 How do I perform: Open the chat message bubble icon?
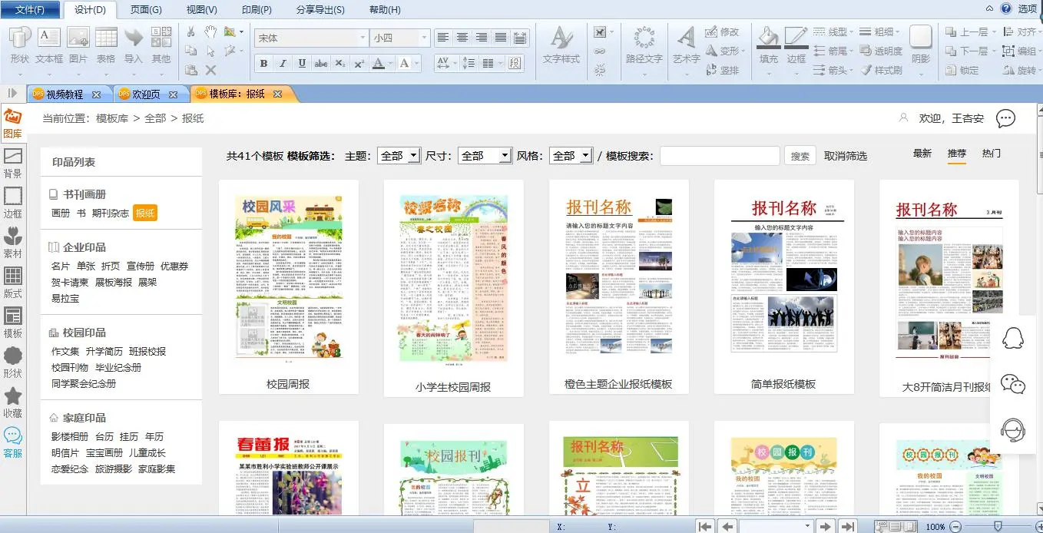coord(1005,118)
